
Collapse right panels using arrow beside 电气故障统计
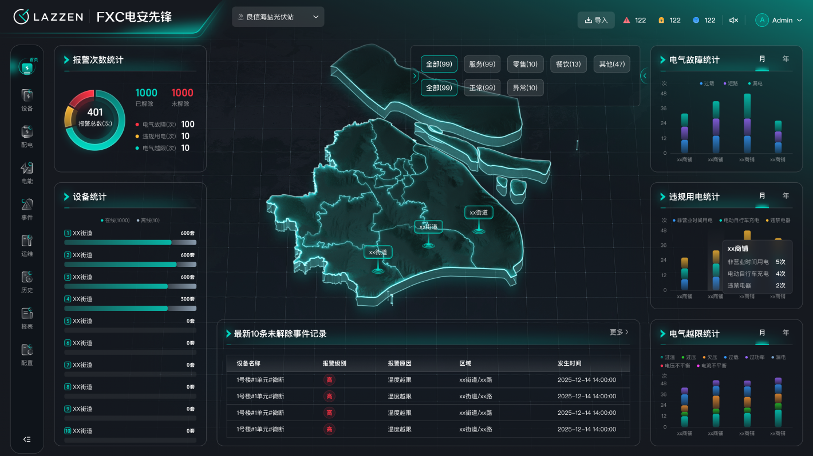(x=645, y=75)
